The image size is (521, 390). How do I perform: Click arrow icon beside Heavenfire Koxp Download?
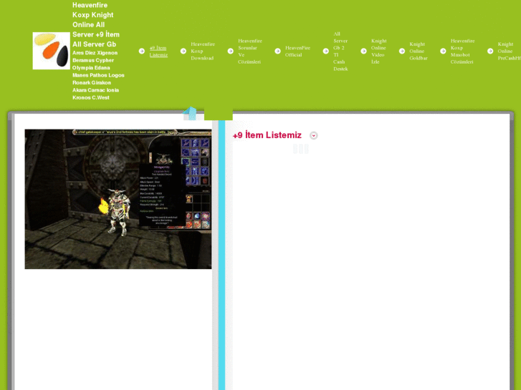pos(183,51)
